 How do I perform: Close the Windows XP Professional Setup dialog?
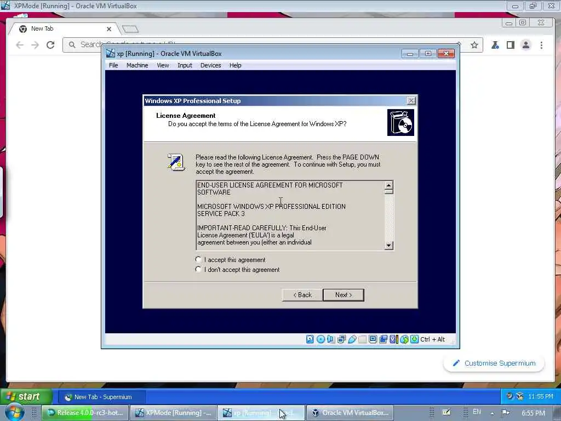(x=411, y=101)
